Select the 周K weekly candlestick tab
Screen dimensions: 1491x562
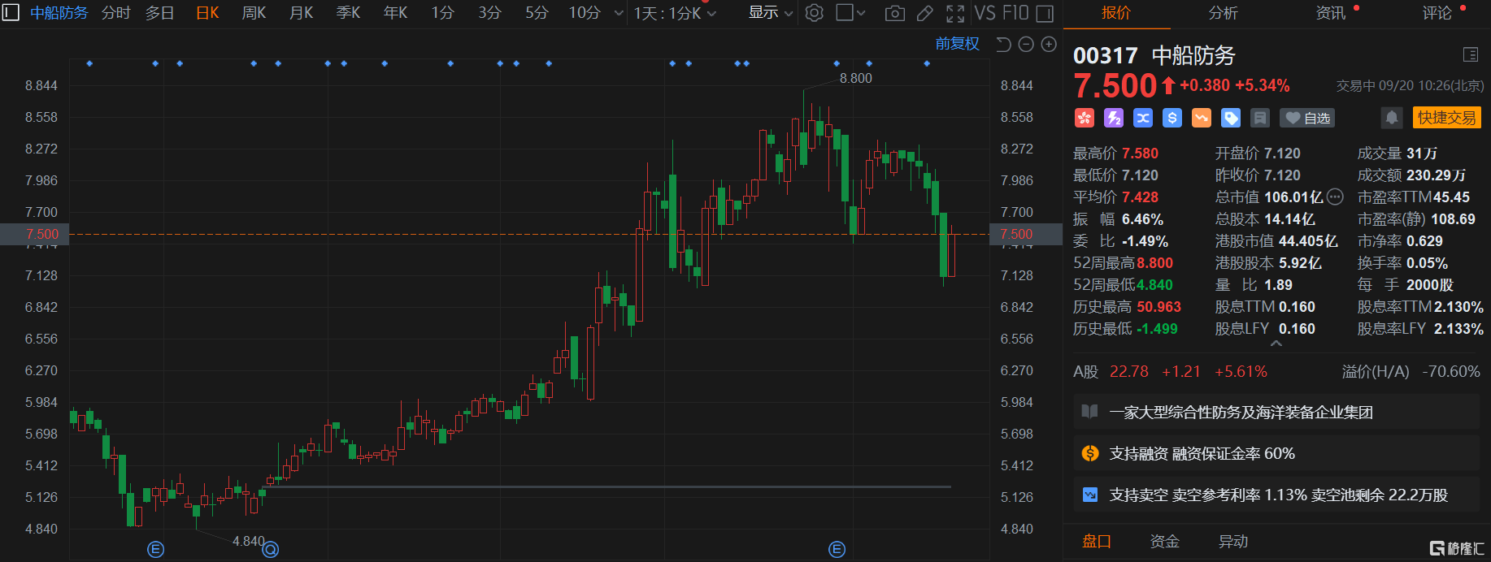(254, 13)
